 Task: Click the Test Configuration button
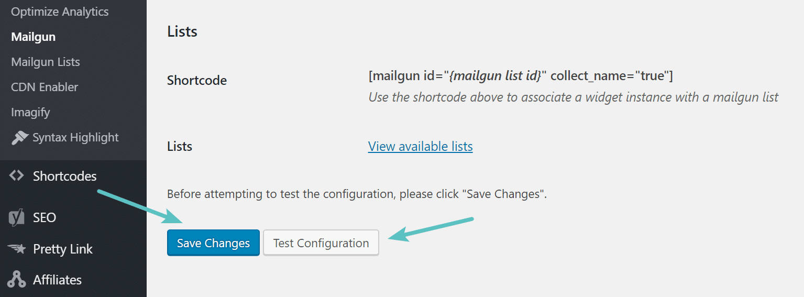[321, 243]
